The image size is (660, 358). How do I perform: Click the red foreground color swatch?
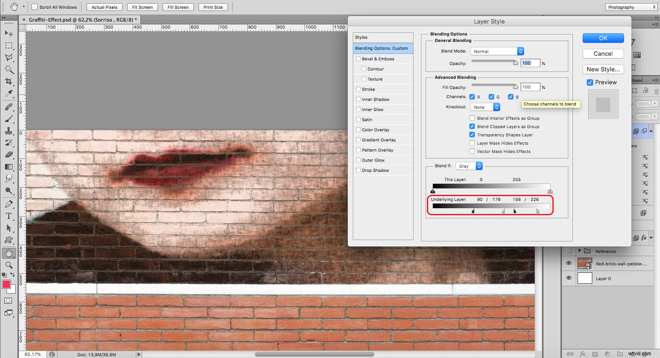pos(6,285)
